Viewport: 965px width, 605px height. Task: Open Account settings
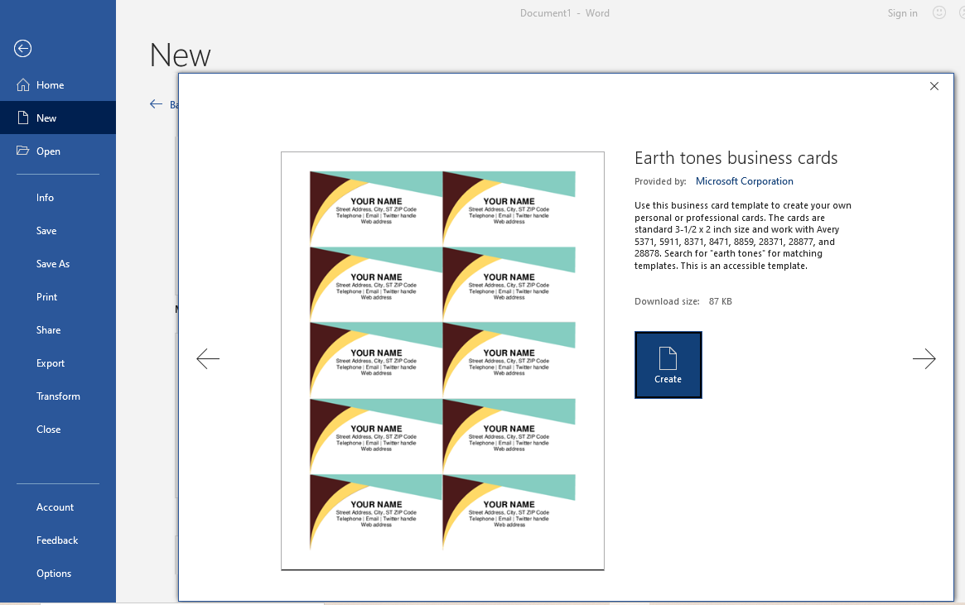[55, 507]
